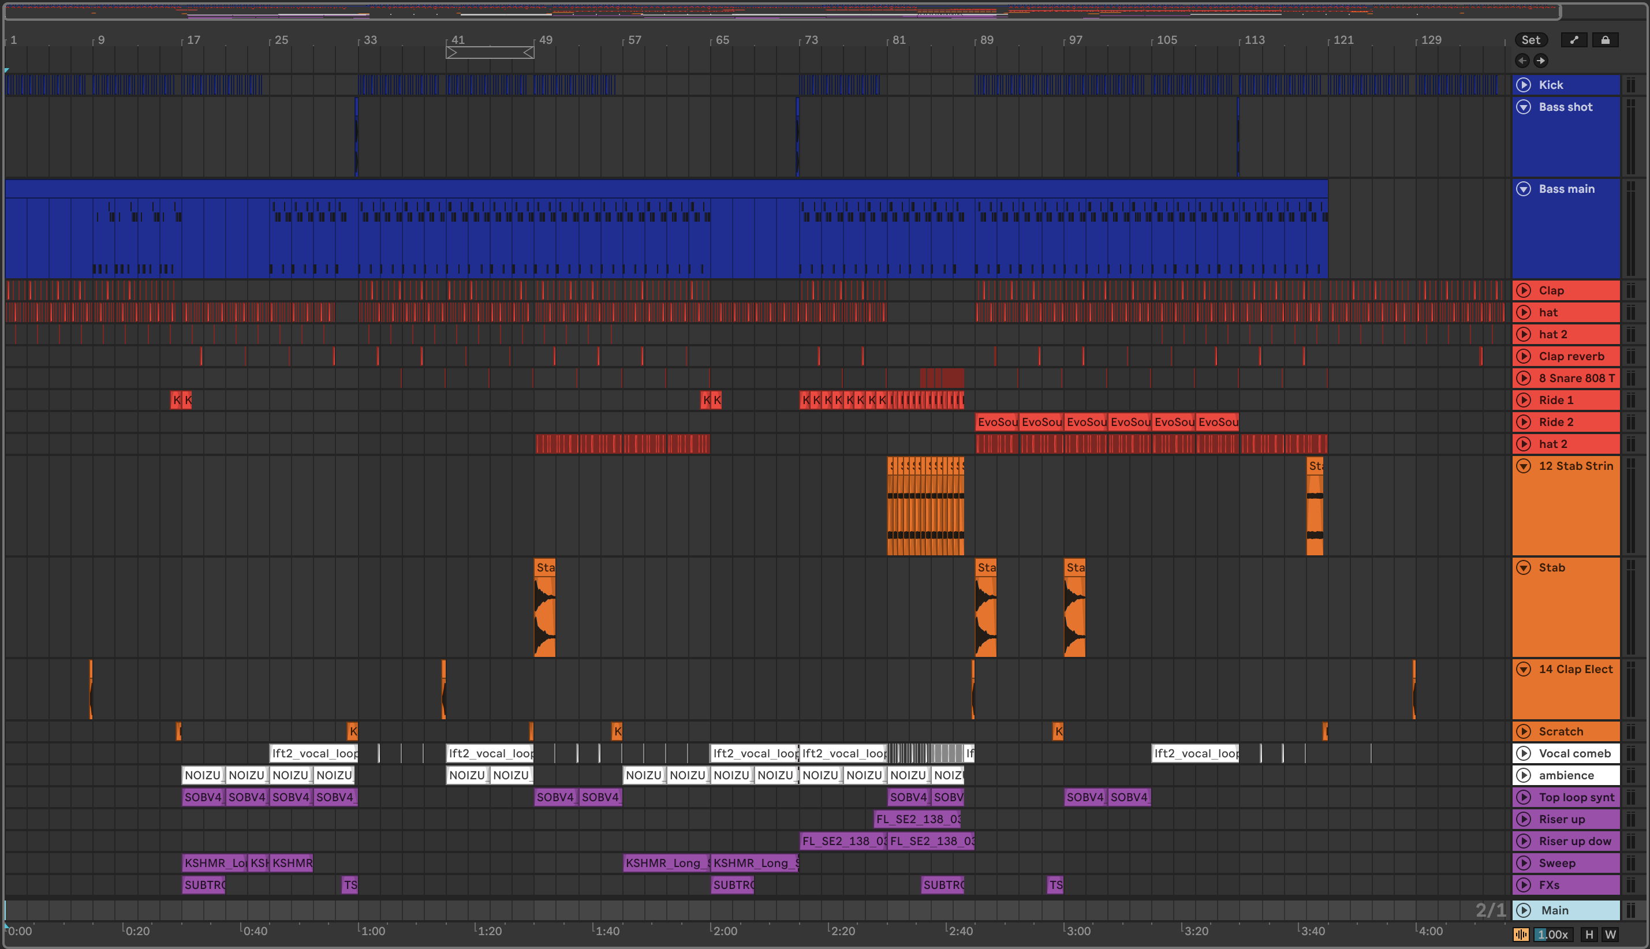
Task: Select the Bass main track name
Action: pos(1567,189)
